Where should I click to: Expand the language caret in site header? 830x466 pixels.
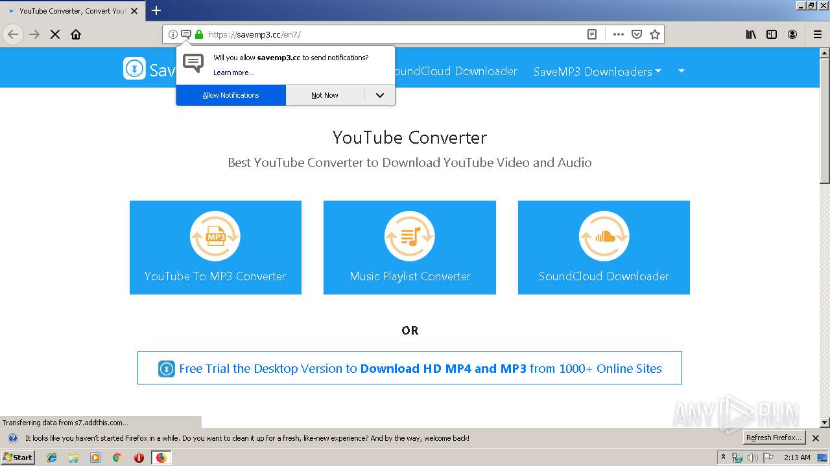click(x=681, y=71)
